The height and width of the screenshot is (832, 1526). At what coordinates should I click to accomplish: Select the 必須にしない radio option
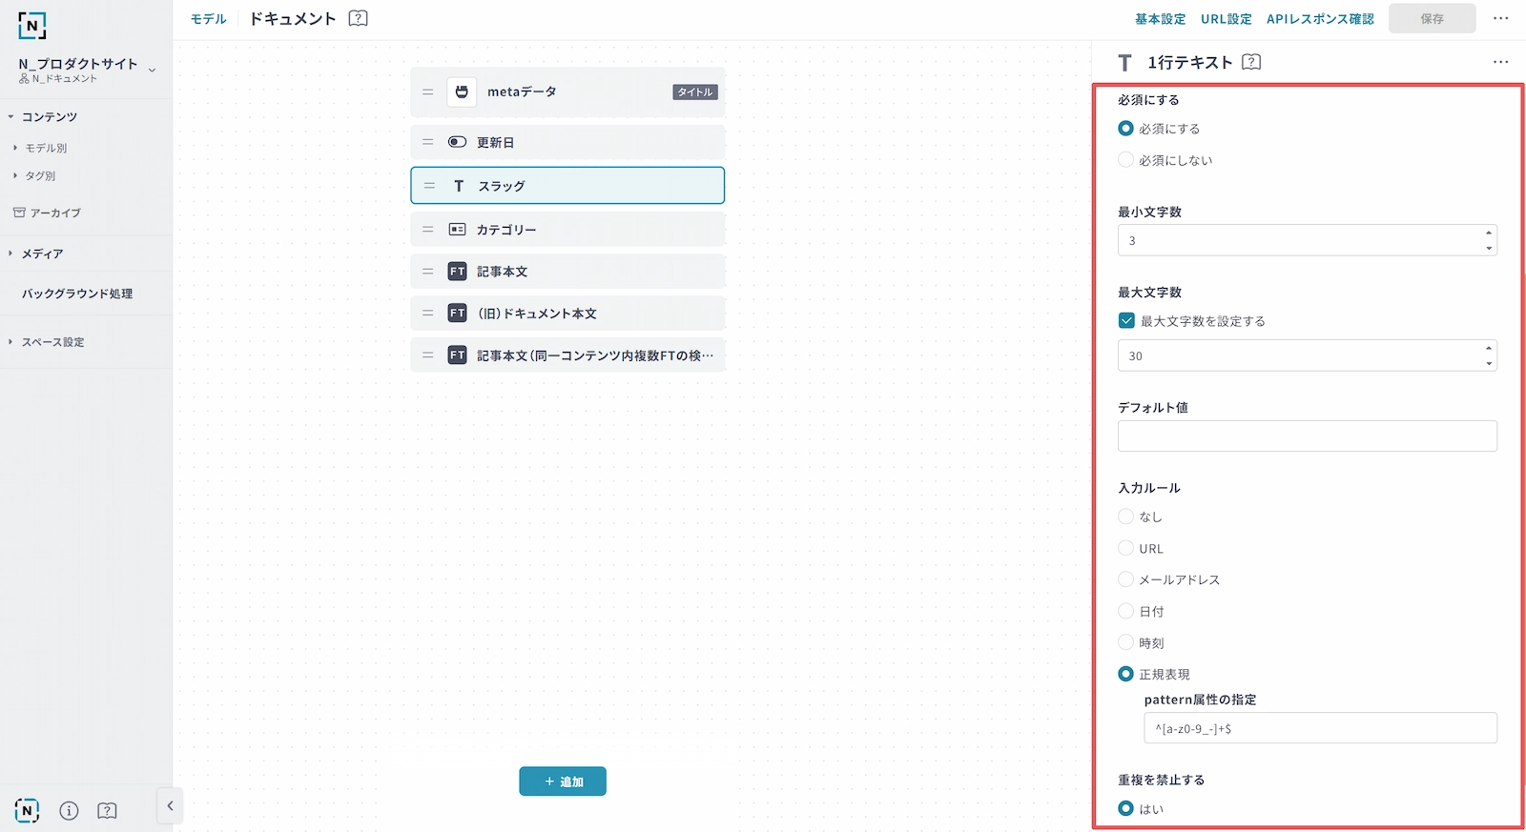[1126, 160]
